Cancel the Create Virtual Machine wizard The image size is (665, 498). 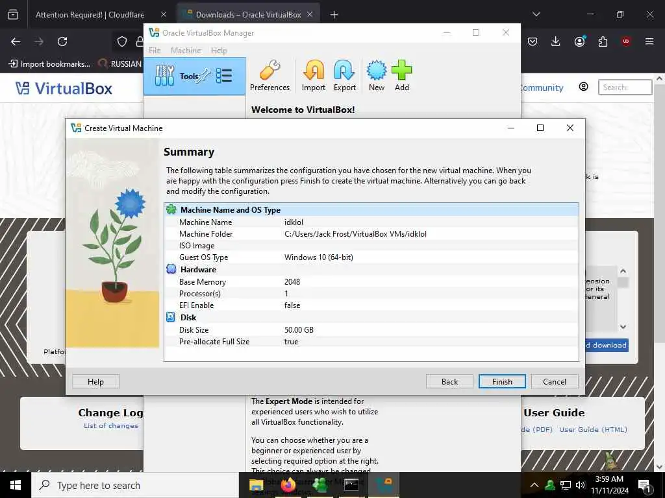tap(555, 381)
